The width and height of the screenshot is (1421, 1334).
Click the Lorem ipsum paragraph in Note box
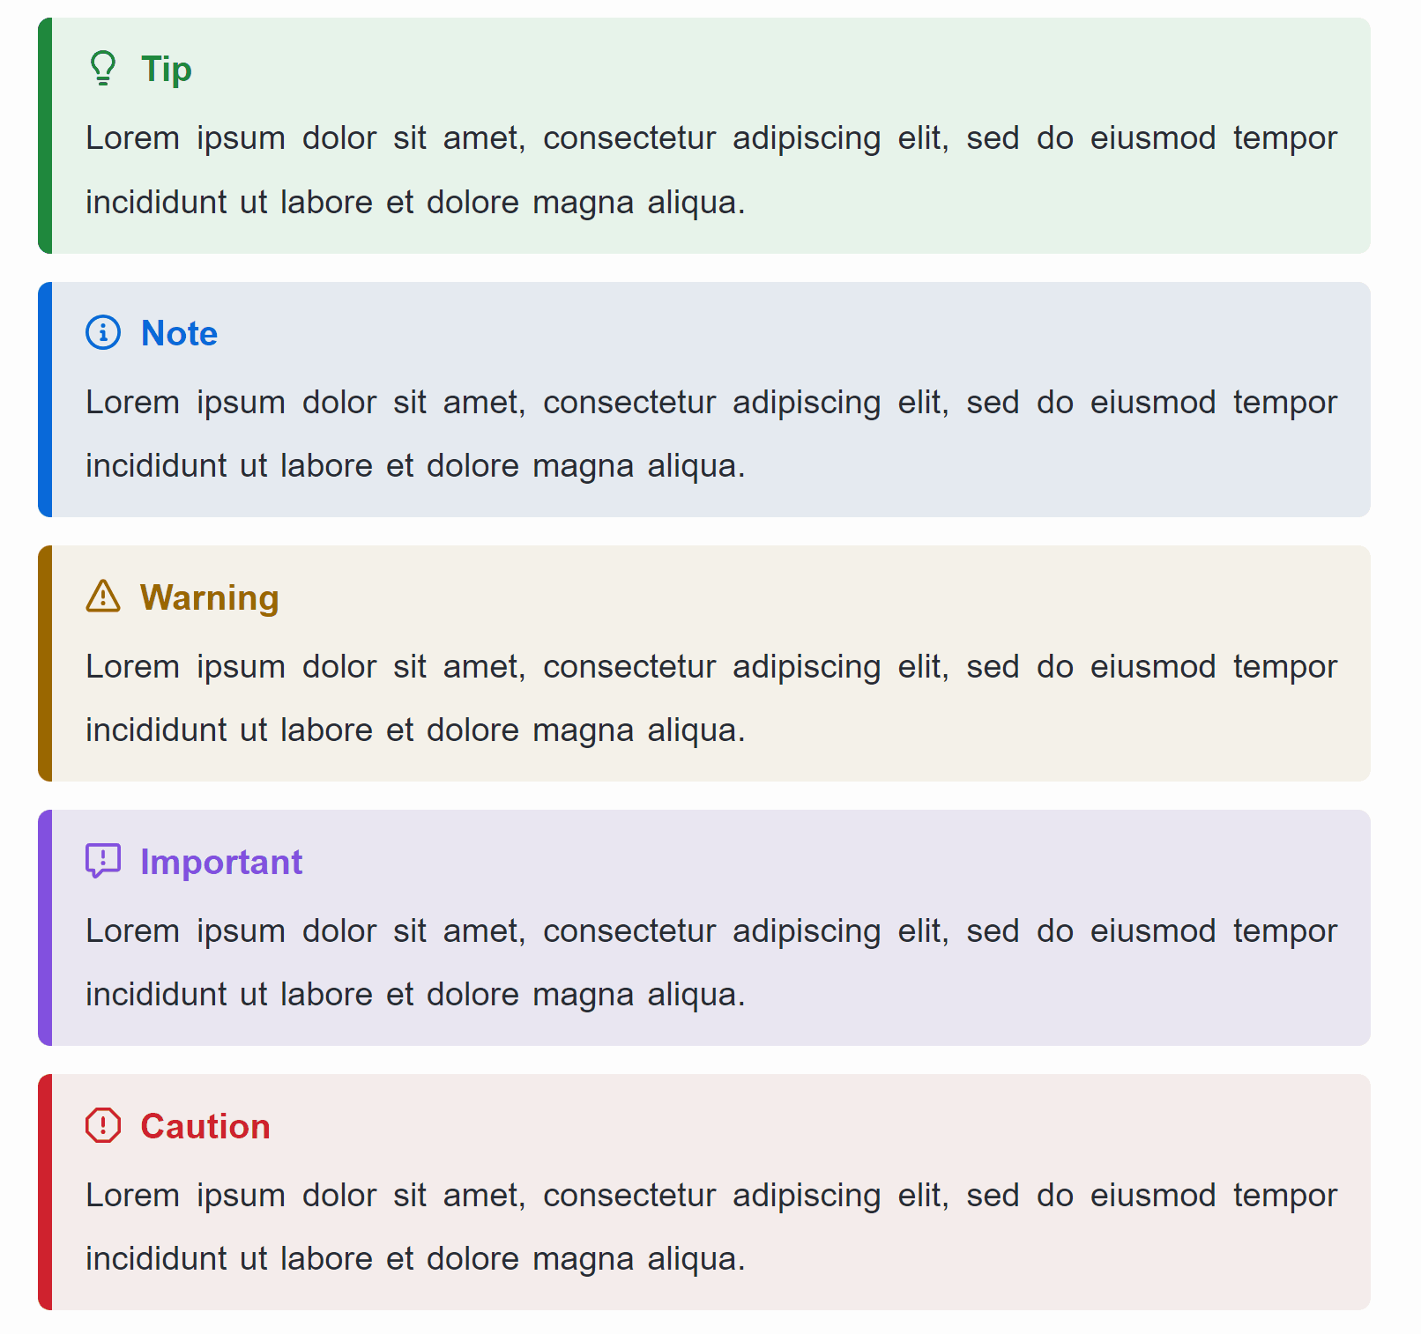click(711, 434)
